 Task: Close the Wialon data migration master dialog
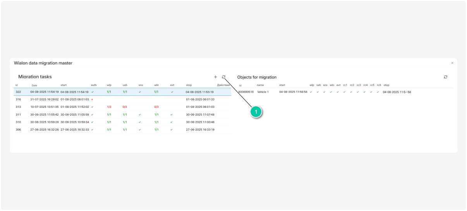pos(452,63)
